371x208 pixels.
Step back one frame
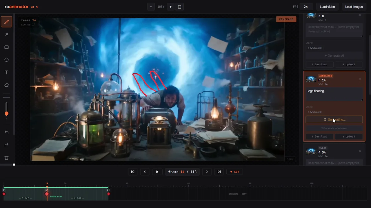coord(145,172)
